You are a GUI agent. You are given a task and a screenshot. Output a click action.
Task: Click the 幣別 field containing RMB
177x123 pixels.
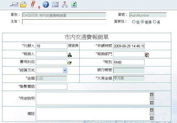(129, 62)
